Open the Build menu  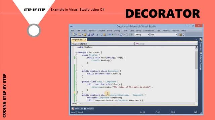click(x=109, y=31)
